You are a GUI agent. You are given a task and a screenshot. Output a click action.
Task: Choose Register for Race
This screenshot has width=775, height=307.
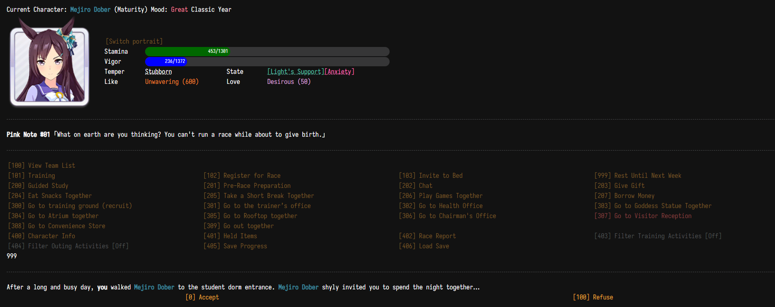242,176
